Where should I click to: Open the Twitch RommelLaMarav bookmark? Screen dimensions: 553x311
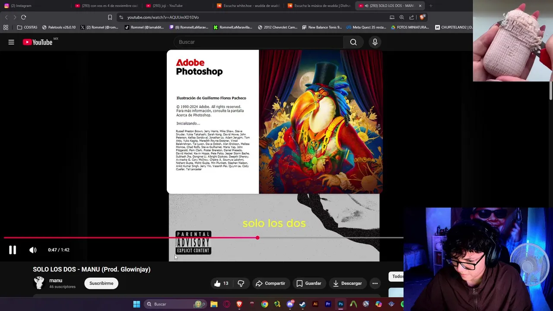(x=189, y=27)
